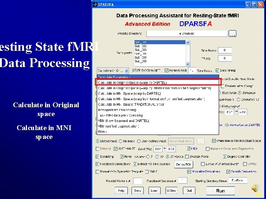The width and height of the screenshot is (266, 199).
Task: Select Derivative 12 radio button
Action: click(239, 99)
